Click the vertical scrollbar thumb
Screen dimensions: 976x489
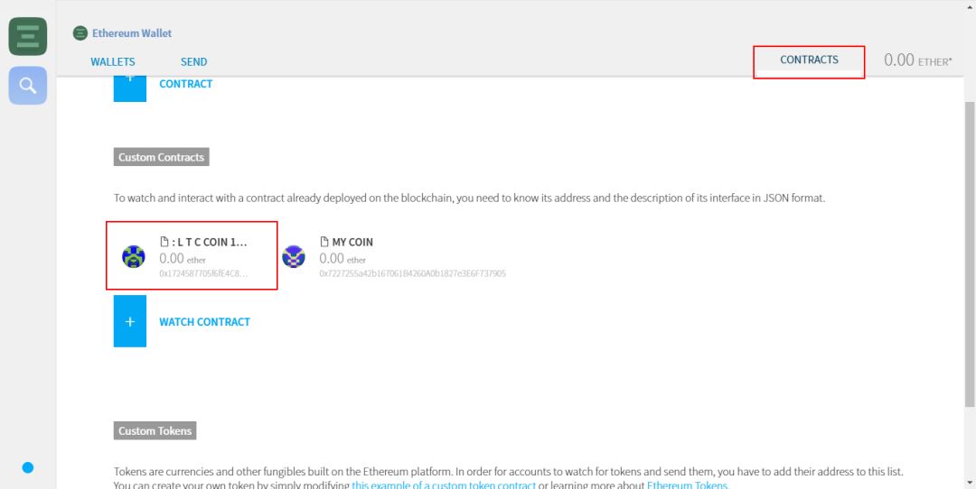click(x=970, y=254)
